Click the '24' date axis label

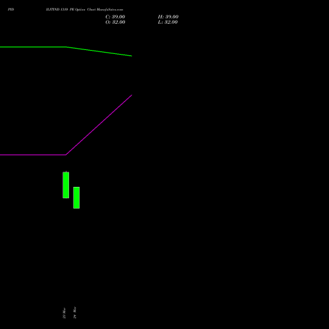(x=75, y=313)
